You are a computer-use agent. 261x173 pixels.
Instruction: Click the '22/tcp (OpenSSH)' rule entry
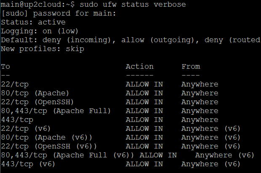click(x=38, y=102)
